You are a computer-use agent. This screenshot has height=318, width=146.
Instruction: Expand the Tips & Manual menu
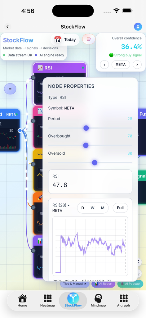(x=75, y=284)
